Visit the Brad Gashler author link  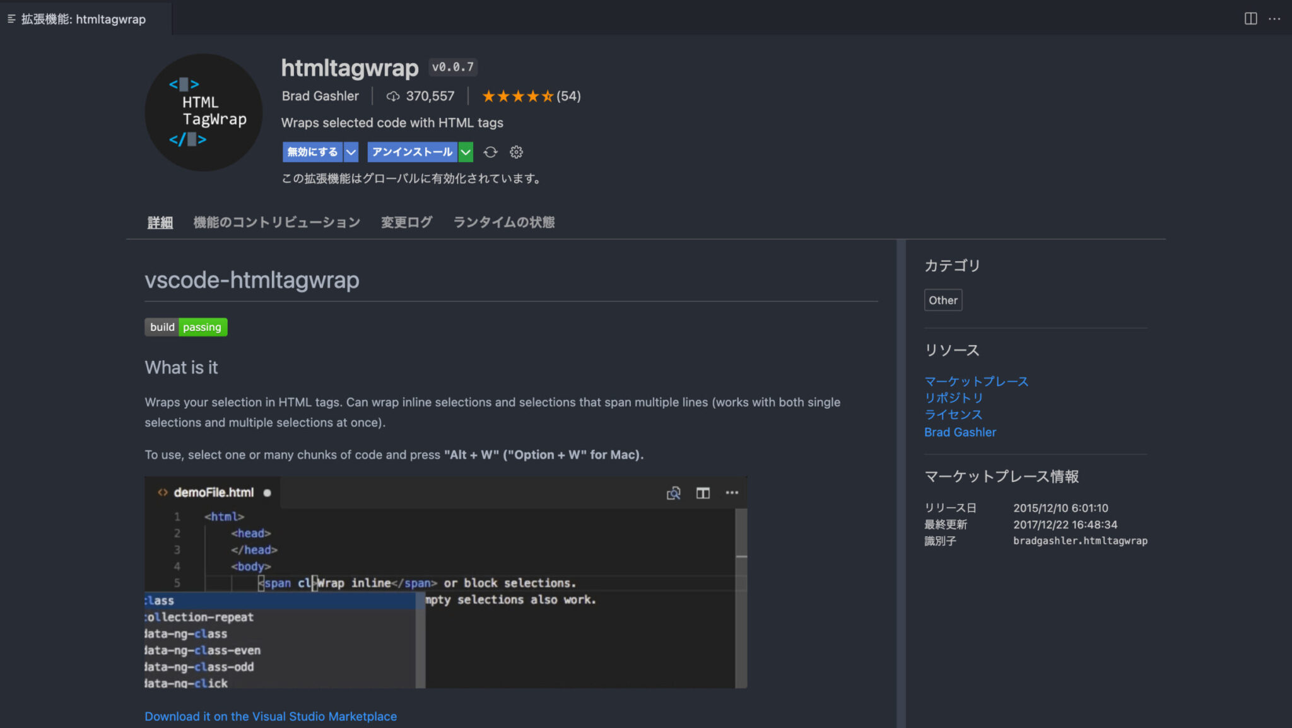pyautogui.click(x=960, y=432)
